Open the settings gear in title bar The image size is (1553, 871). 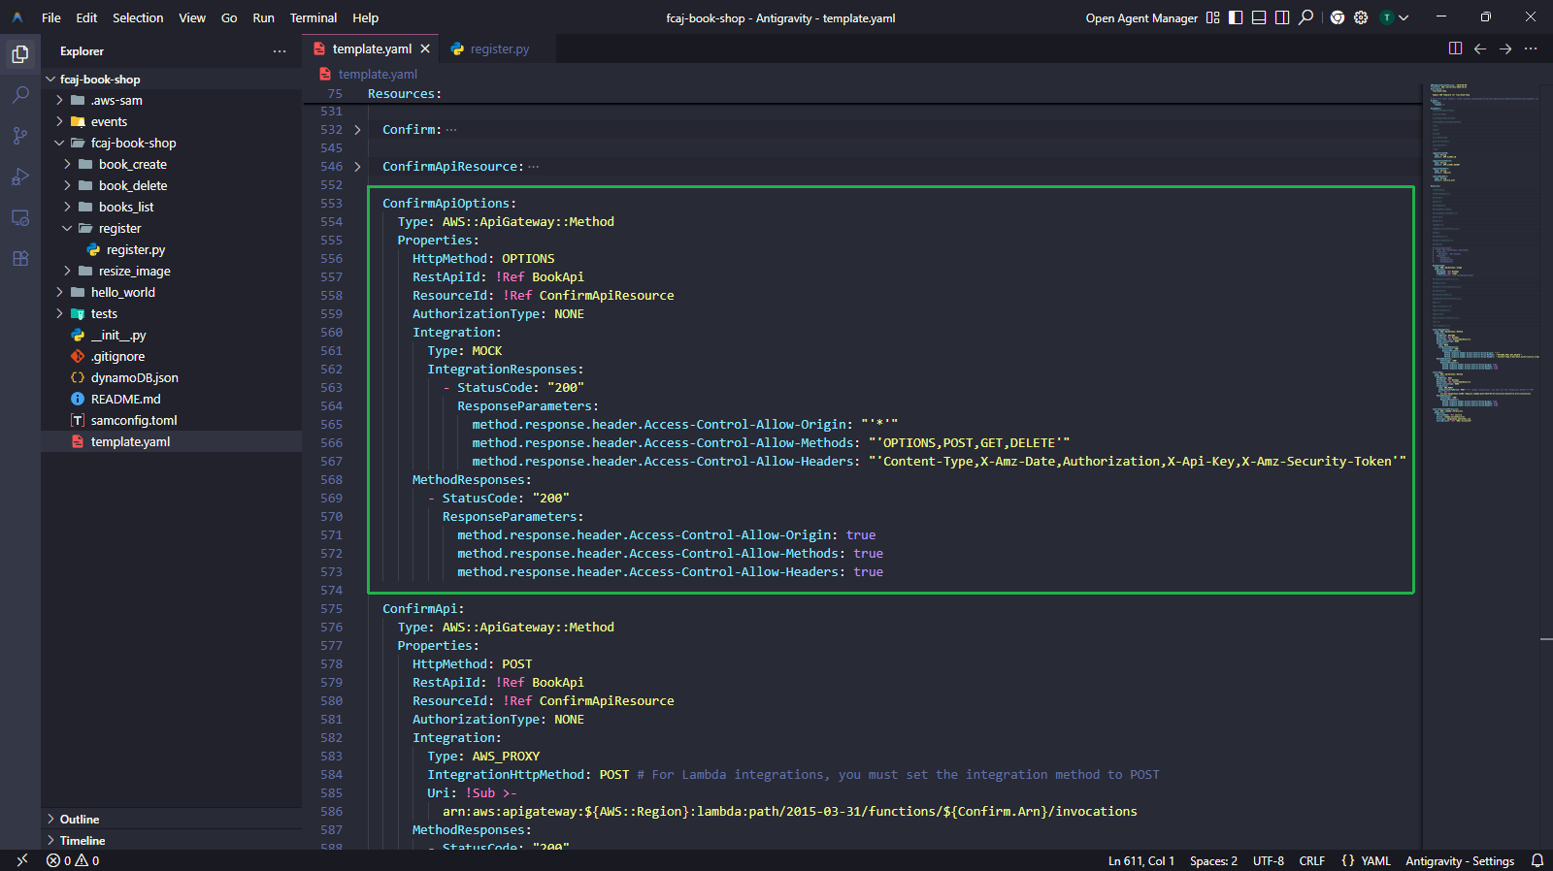1361,17
